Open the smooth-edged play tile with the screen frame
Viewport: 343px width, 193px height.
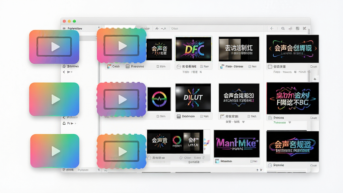coord(54,47)
